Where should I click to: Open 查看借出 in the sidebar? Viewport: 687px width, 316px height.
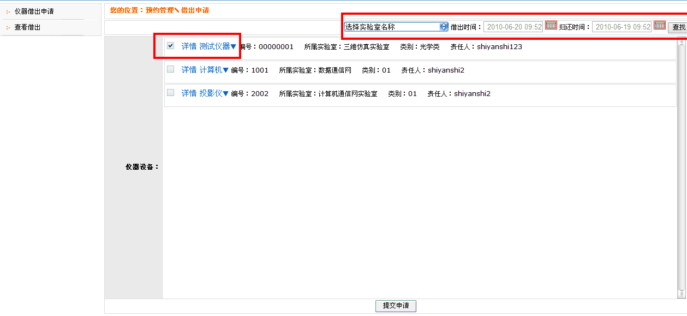[x=27, y=27]
